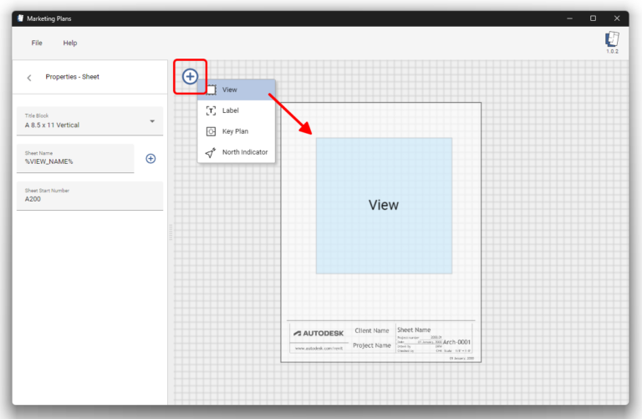The height and width of the screenshot is (419, 642).
Task: Maximize the Marketing Plans window
Action: 593,18
